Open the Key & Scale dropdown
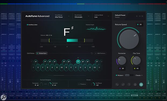Viewport: 167px width, 101px height. tap(82, 16)
